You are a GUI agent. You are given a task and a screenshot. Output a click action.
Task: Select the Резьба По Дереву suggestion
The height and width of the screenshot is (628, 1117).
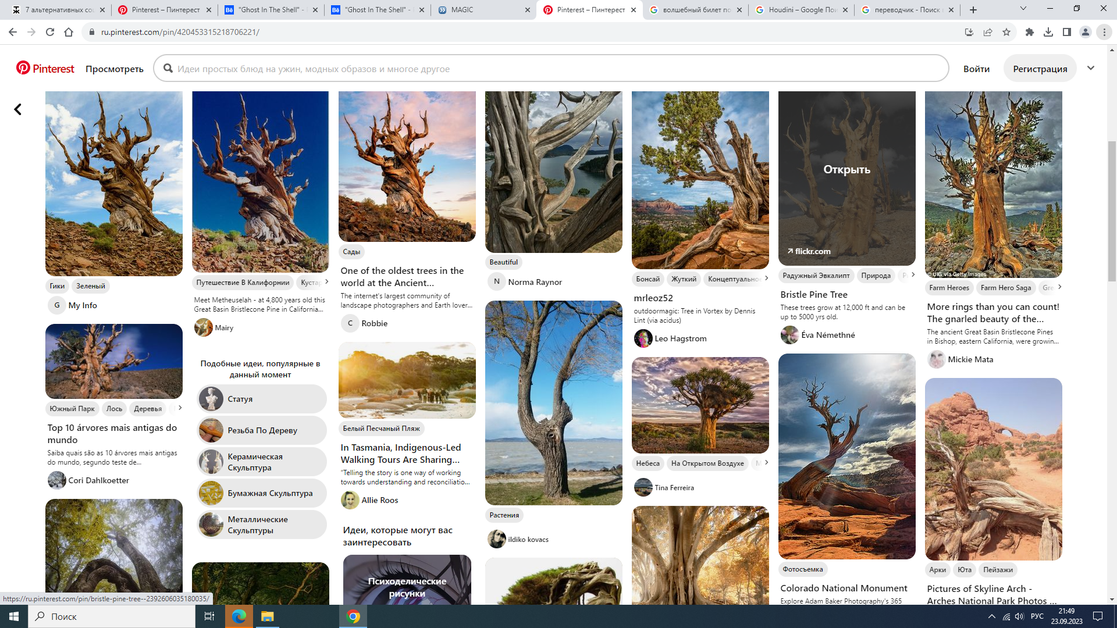tap(262, 430)
